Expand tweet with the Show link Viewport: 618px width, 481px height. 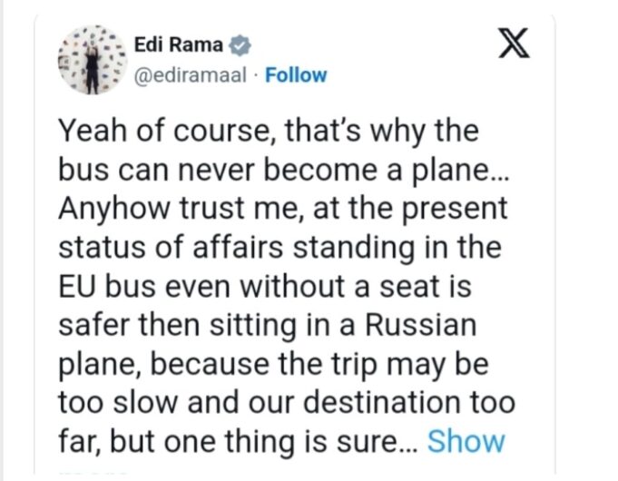(466, 441)
